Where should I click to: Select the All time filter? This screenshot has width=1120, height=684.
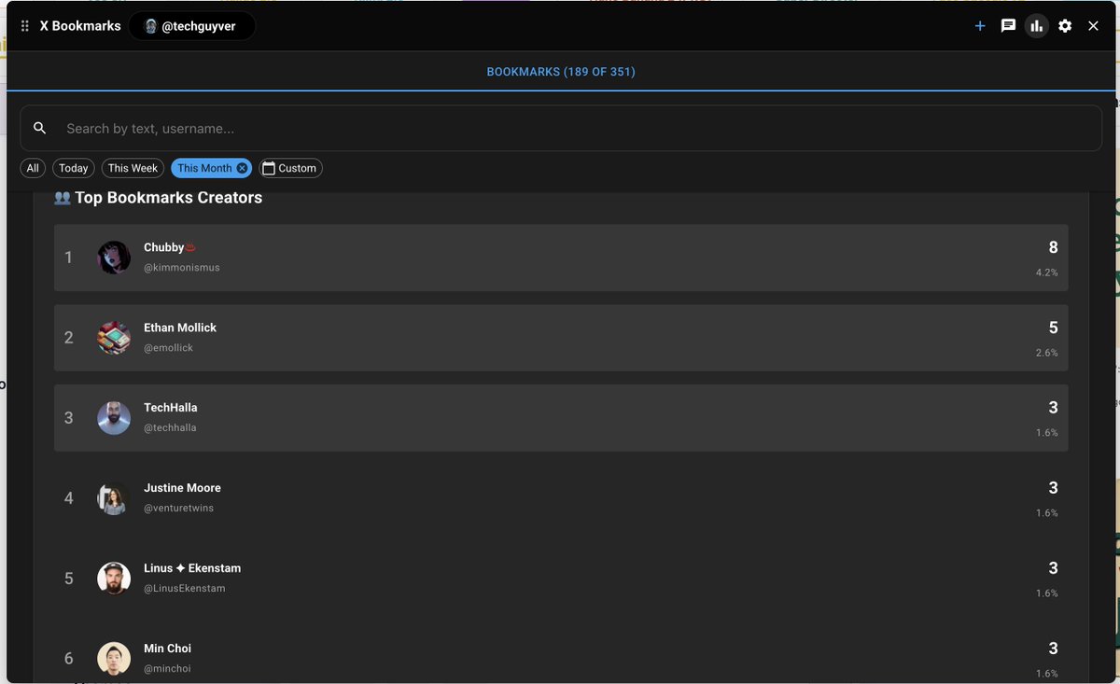[32, 168]
